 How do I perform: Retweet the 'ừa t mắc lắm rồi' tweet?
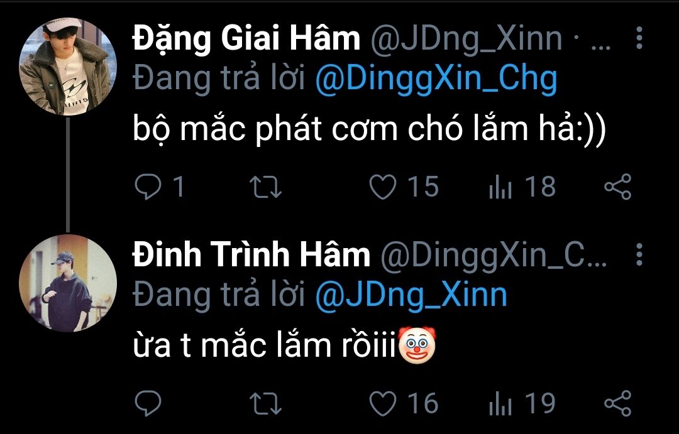(x=267, y=403)
